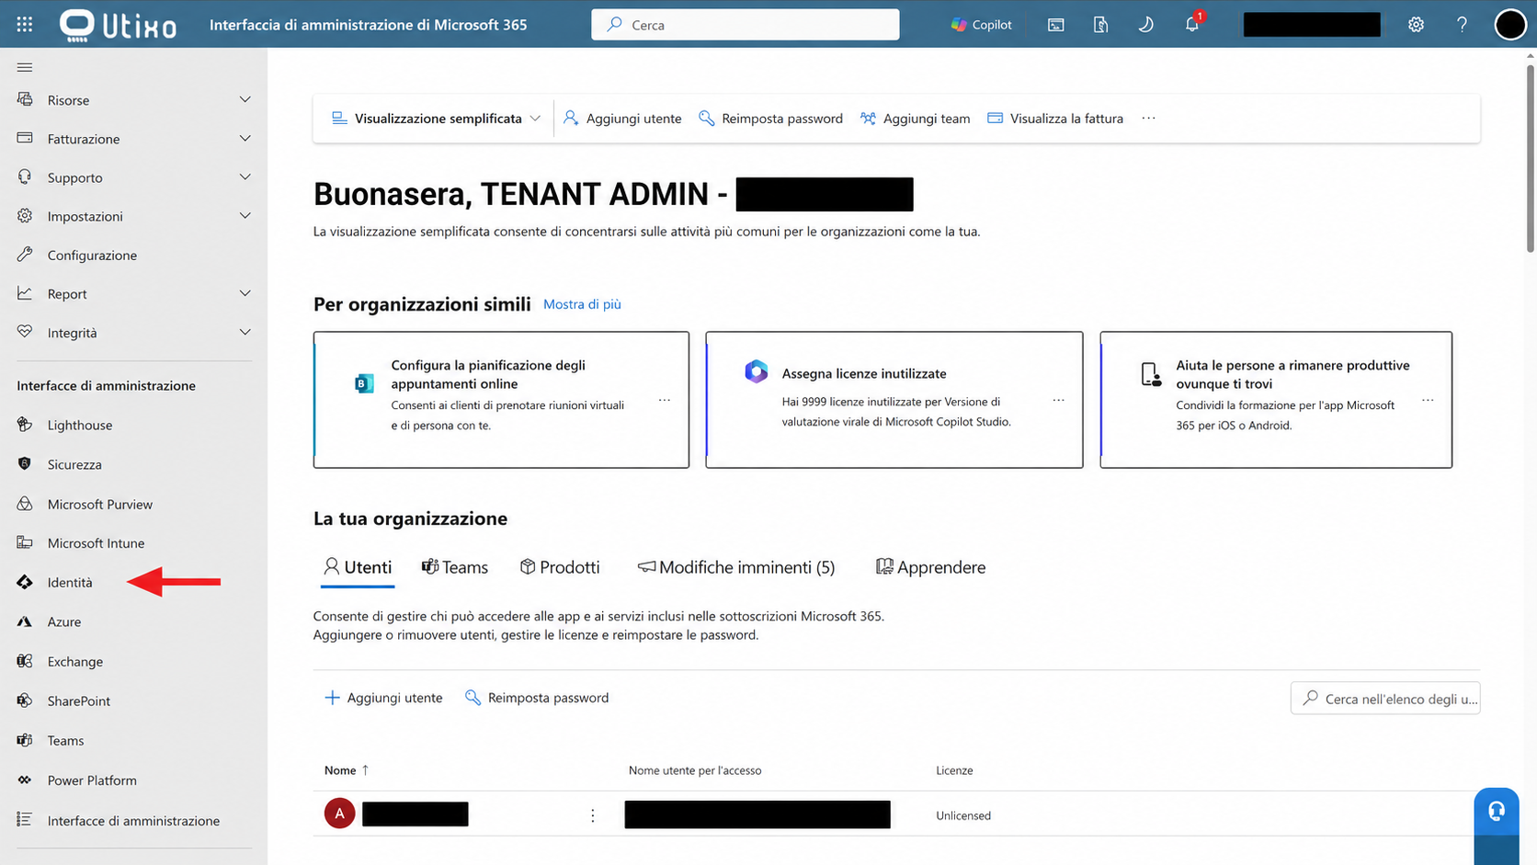The height and width of the screenshot is (865, 1537).
Task: Open more options for user row A
Action: coord(593,815)
